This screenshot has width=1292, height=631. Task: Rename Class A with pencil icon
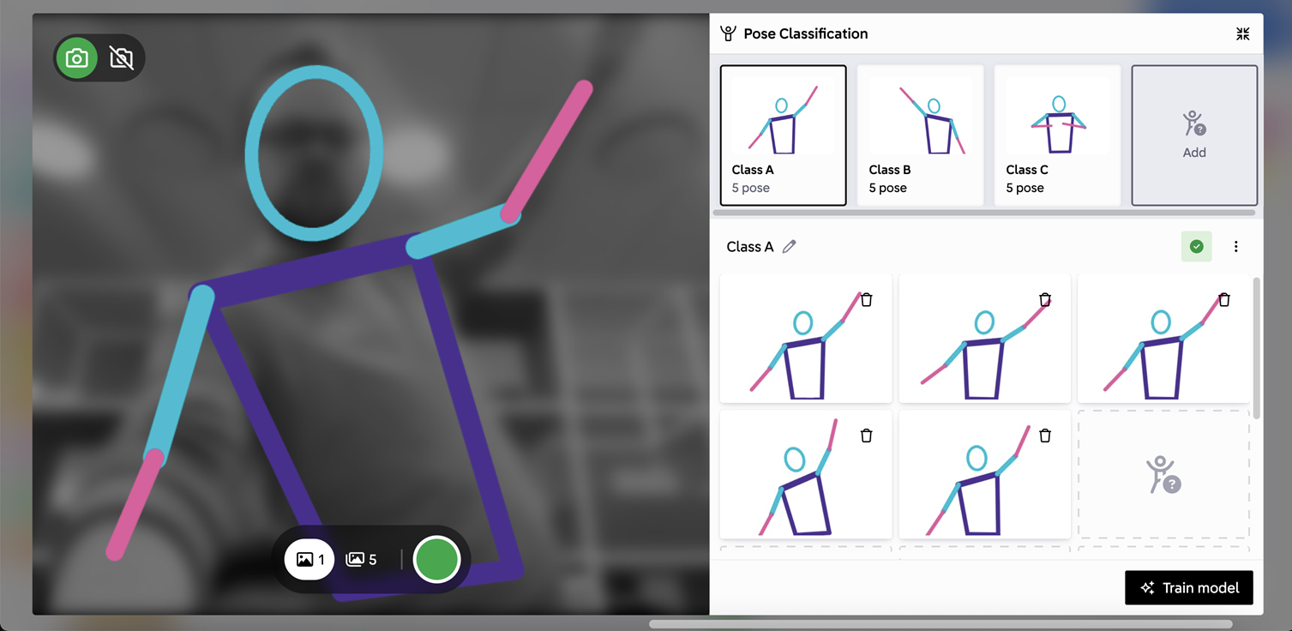pyautogui.click(x=789, y=247)
